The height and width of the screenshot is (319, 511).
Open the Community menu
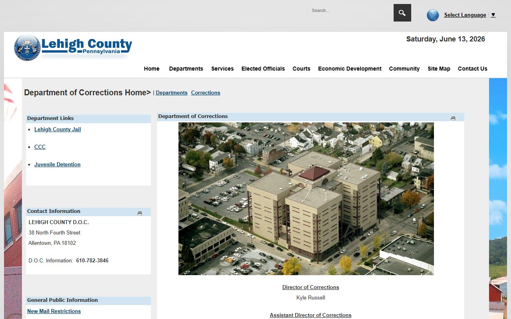tap(404, 69)
